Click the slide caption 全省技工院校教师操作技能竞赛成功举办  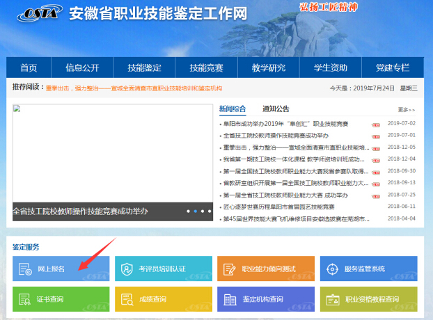(x=80, y=211)
